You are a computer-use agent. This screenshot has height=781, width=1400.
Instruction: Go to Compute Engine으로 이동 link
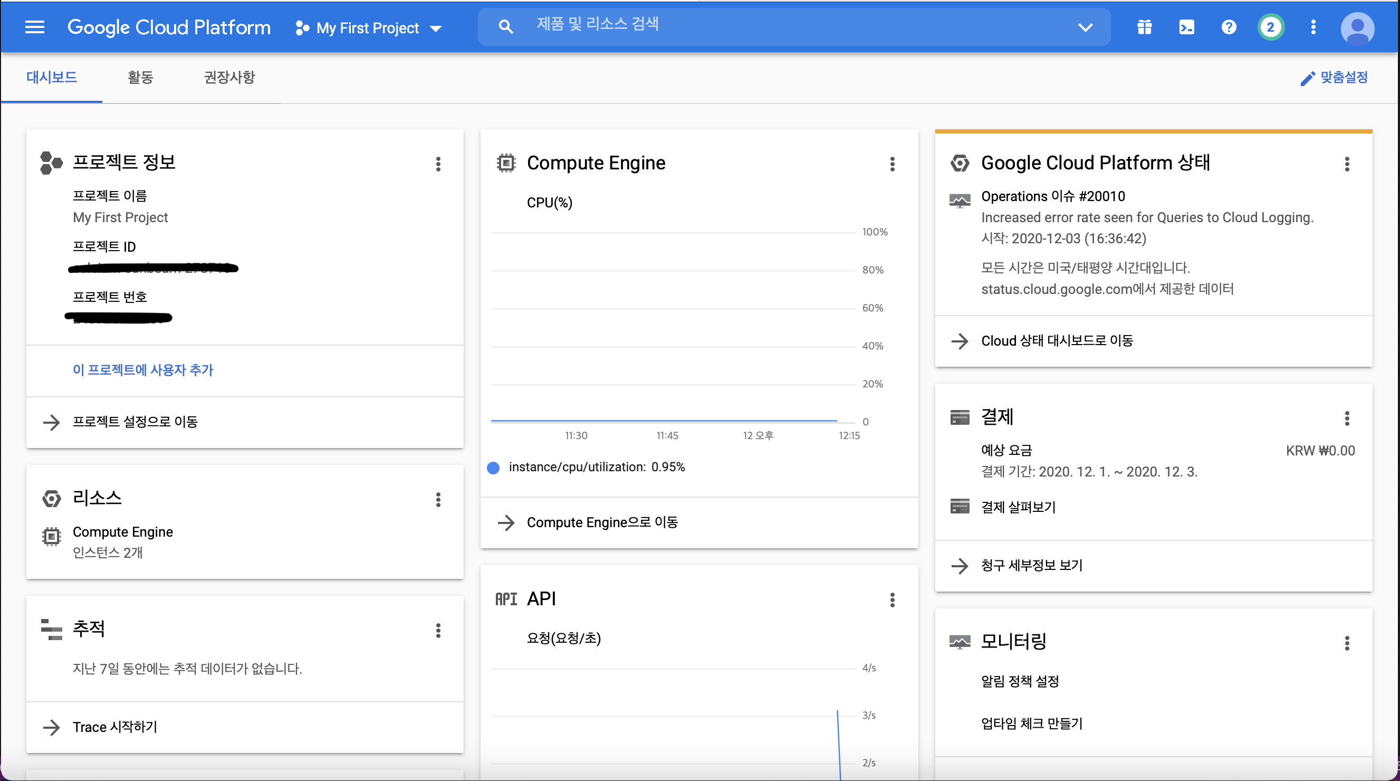pos(602,522)
